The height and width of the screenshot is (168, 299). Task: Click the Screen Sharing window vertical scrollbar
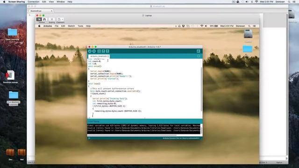click(x=287, y=84)
